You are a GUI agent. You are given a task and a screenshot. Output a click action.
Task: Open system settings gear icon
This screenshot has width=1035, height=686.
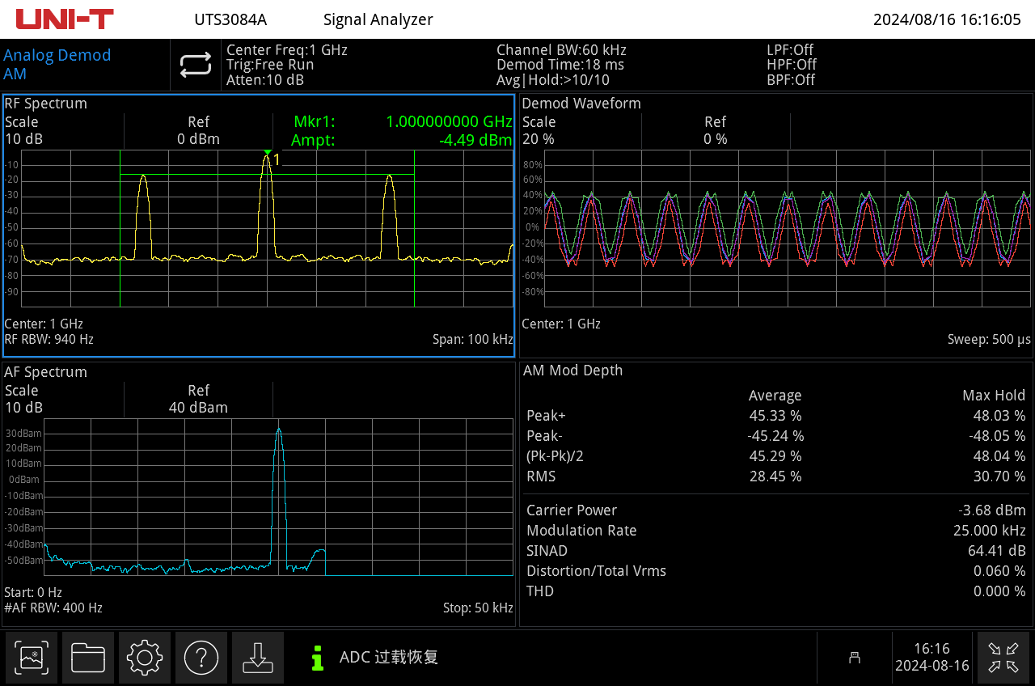pyautogui.click(x=145, y=657)
